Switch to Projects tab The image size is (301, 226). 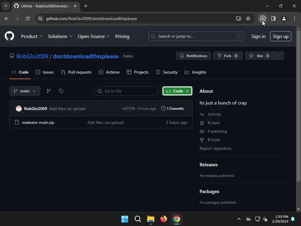click(x=138, y=72)
